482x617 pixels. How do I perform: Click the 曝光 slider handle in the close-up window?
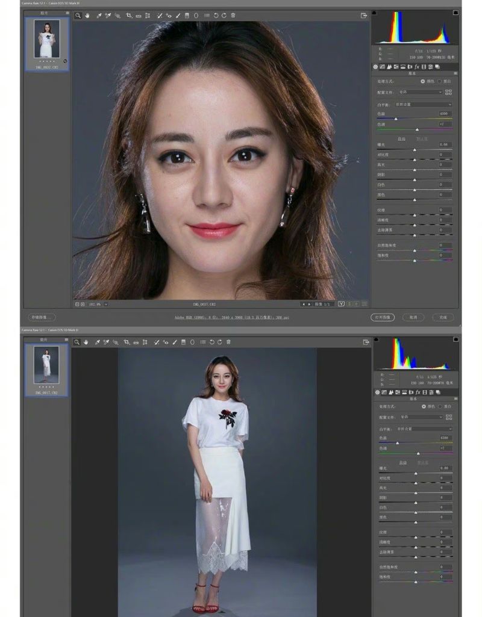click(x=415, y=148)
